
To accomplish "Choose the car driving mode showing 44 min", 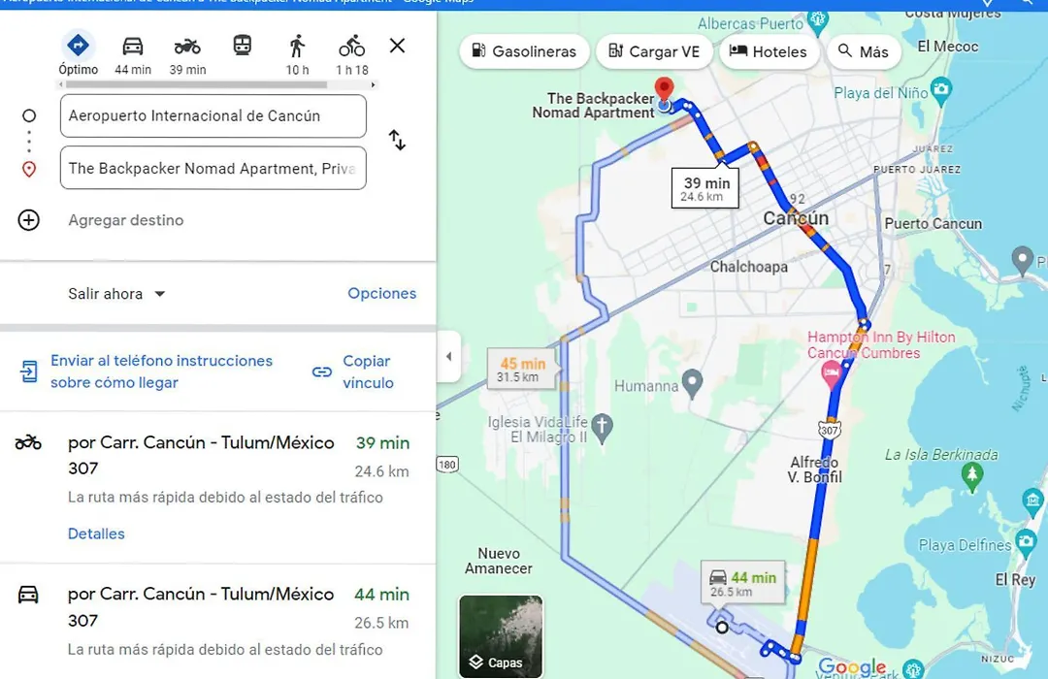I will tap(133, 54).
